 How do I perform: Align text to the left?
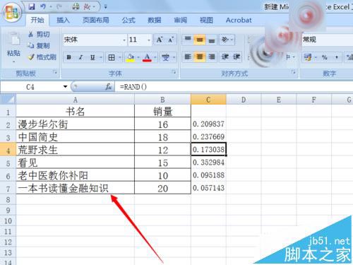pos(188,57)
